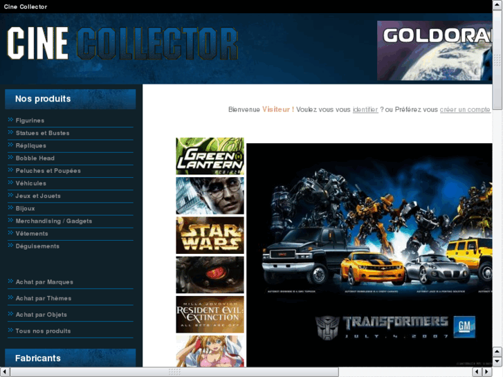This screenshot has height=377, width=503.
Task: Choose Achat par Marques
Action: pyautogui.click(x=44, y=282)
